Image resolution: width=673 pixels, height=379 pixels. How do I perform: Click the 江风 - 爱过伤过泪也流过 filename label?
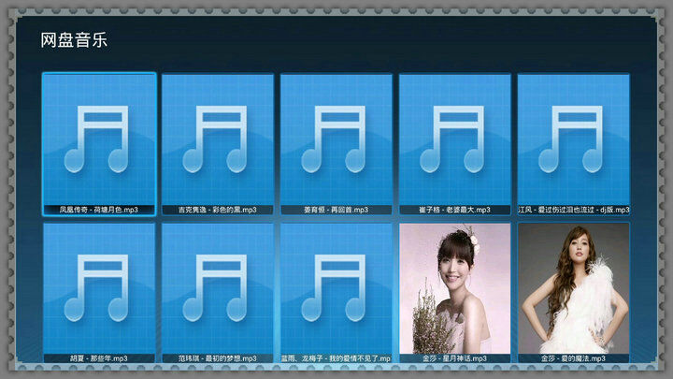click(573, 210)
